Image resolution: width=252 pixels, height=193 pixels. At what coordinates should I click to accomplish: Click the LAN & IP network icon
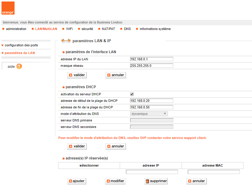(x=66, y=41)
